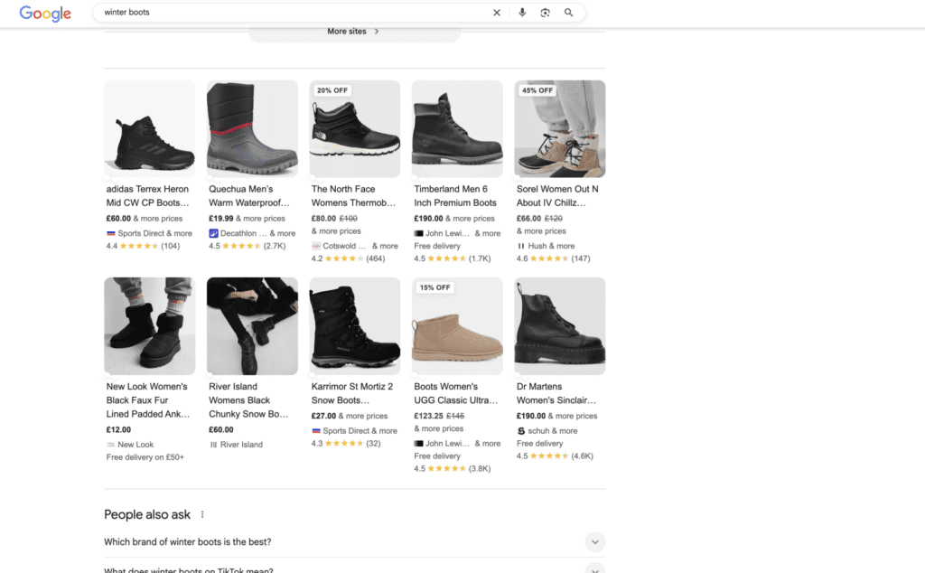The width and height of the screenshot is (925, 573).
Task: Click the schuh retailer favicon
Action: tap(520, 430)
